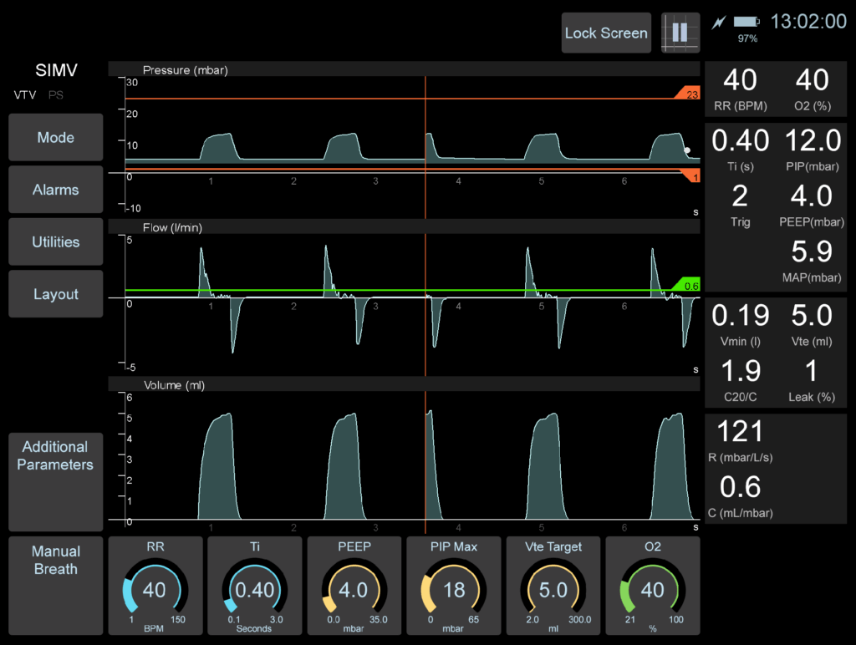Click the Lock Screen button
The width and height of the screenshot is (856, 645).
coord(606,33)
